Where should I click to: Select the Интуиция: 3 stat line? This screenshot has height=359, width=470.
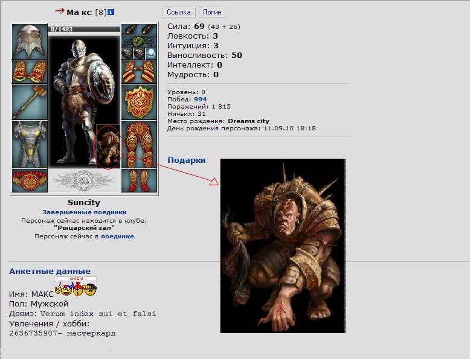193,45
